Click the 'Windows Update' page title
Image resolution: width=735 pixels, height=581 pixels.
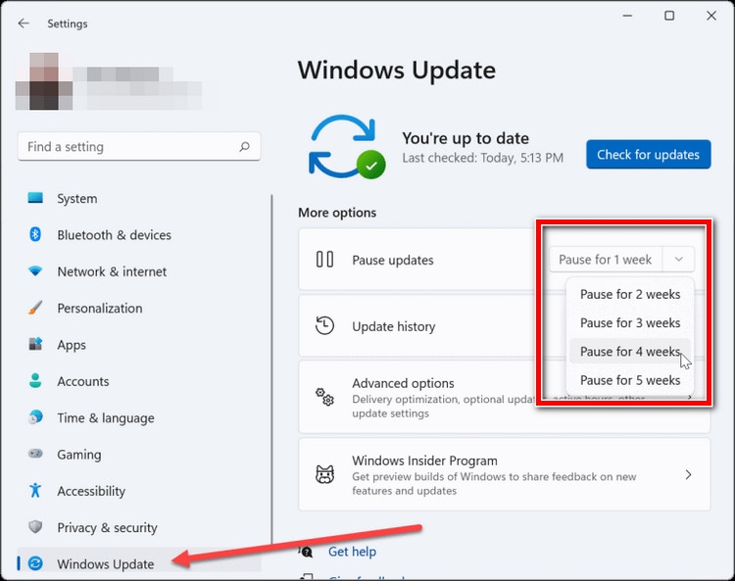397,71
